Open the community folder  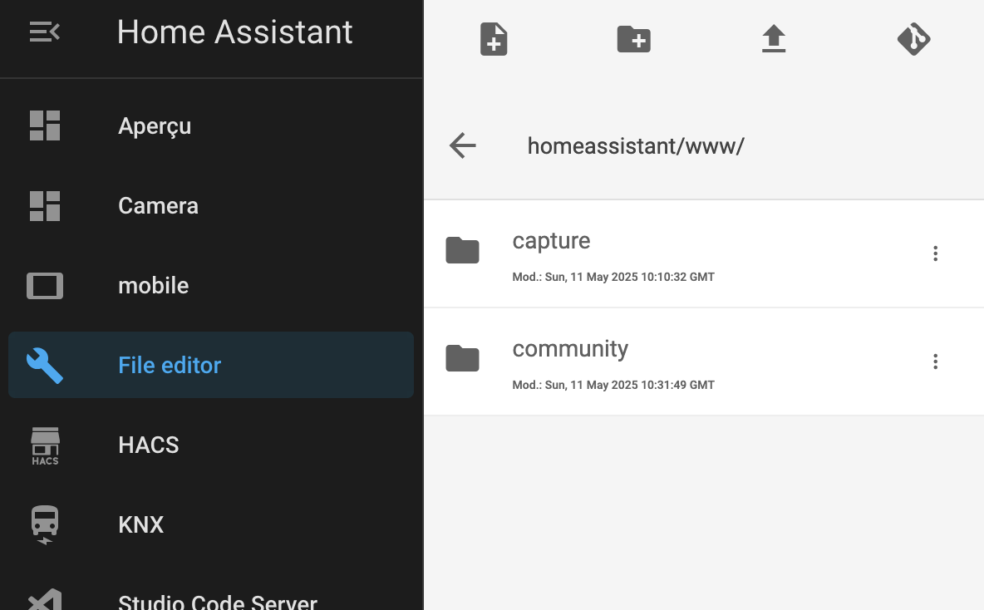(x=570, y=349)
